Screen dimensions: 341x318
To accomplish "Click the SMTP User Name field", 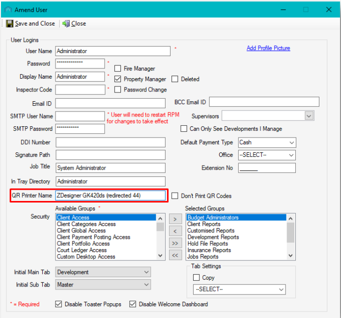I will (80, 116).
